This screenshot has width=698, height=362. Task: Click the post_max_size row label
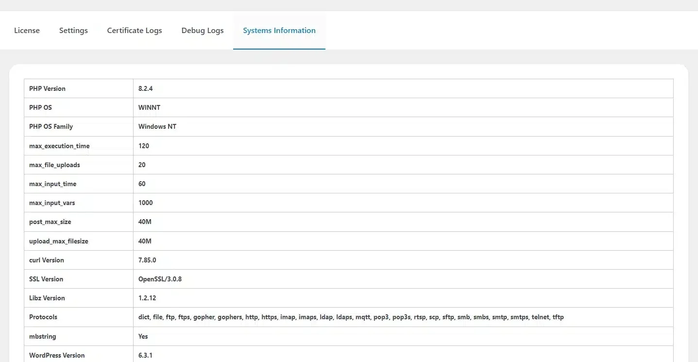49,222
